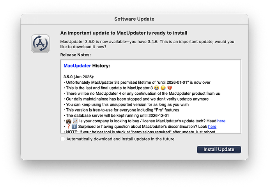
Task: Click the Install Update button
Action: point(219,150)
